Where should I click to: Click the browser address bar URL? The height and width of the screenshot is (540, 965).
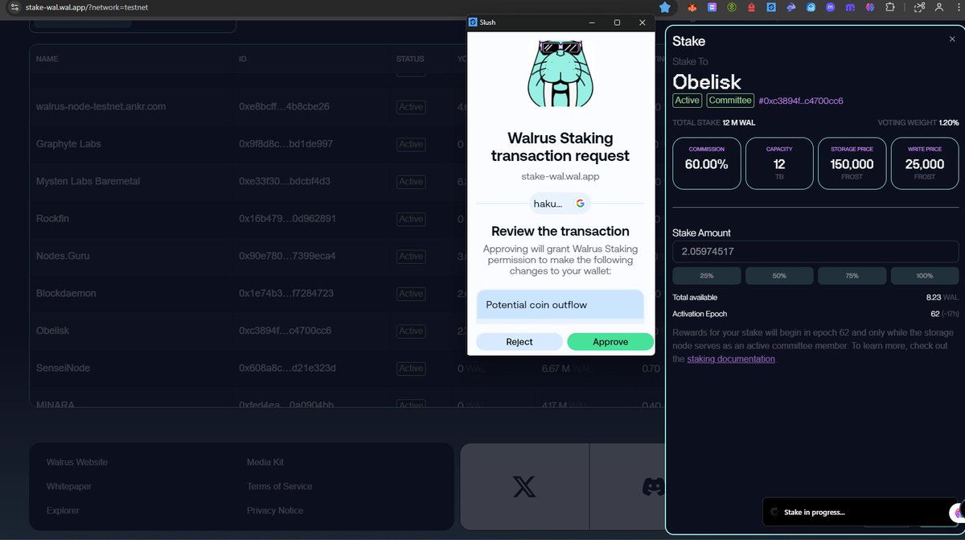86,7
